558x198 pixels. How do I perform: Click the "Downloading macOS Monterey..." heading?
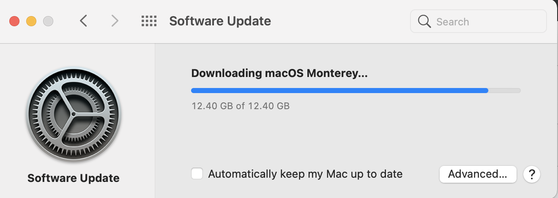tap(279, 73)
